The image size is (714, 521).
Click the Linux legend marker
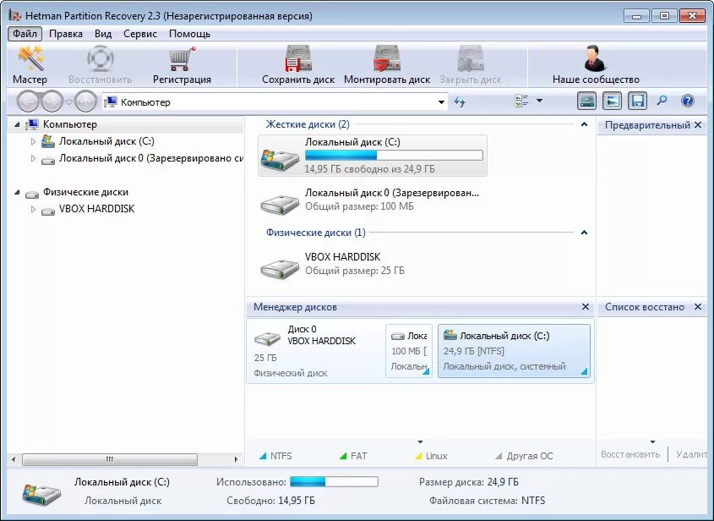[x=418, y=456]
